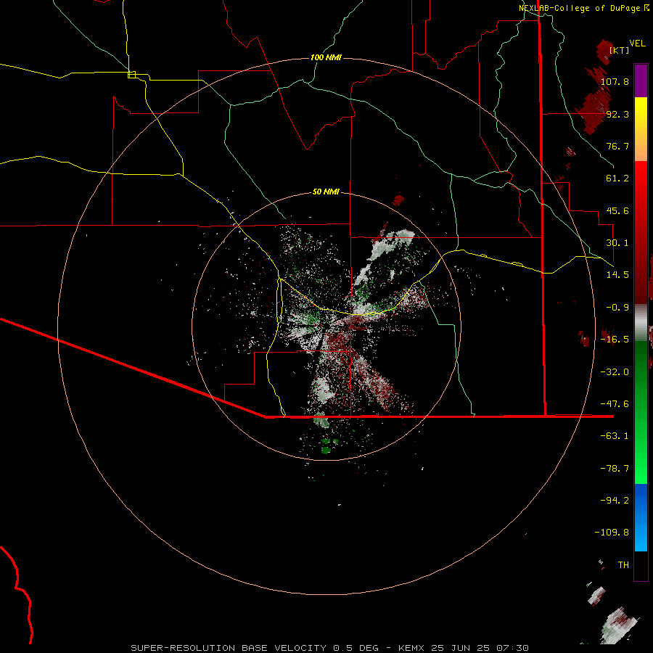This screenshot has width=653, height=653.
Task: Click the -78.7 scale value
Action: [x=615, y=469]
